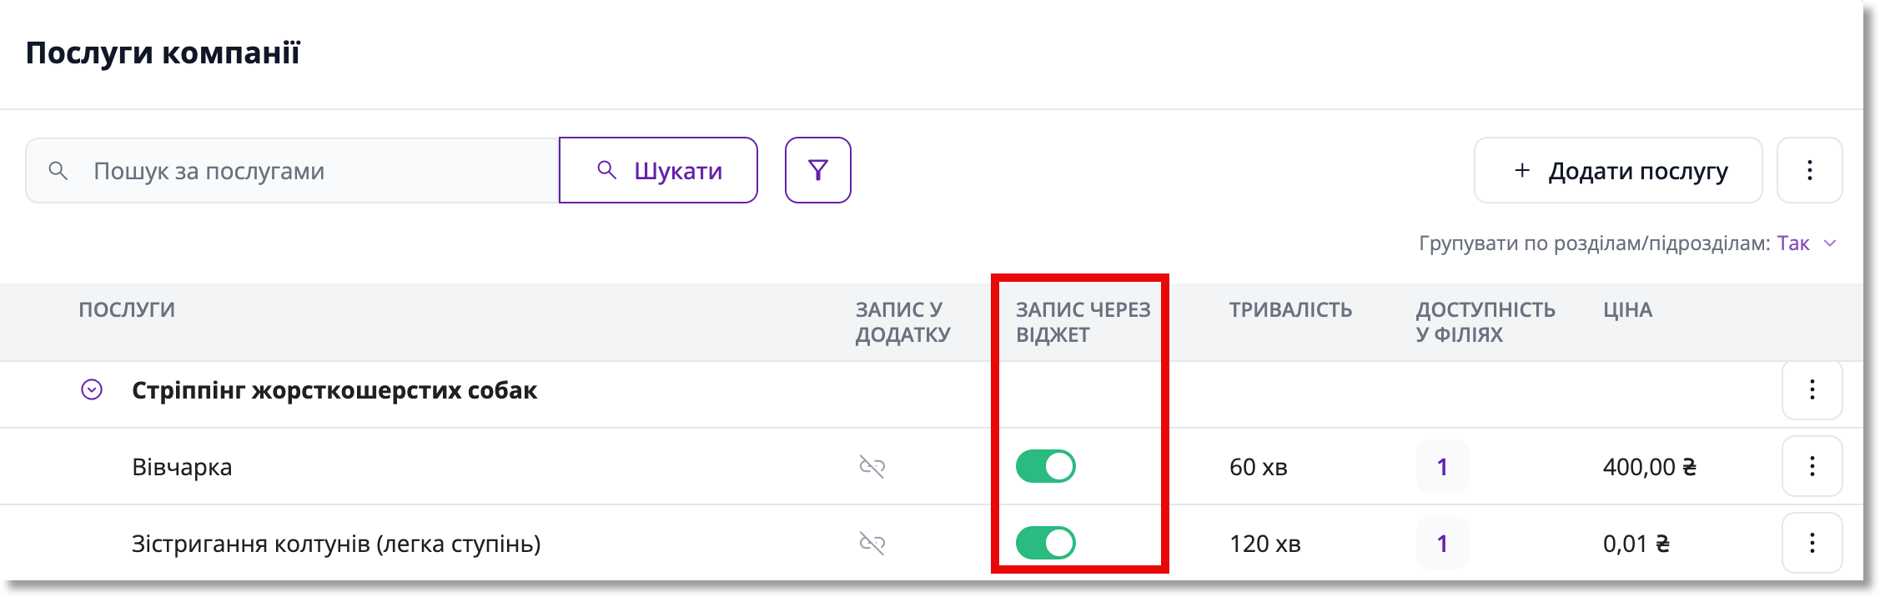Click the Додати послугу button
The height and width of the screenshot is (597, 1880).
pyautogui.click(x=1618, y=170)
